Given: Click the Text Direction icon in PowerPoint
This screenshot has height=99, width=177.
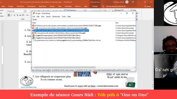Looking at the screenshot, I should point(65,10).
